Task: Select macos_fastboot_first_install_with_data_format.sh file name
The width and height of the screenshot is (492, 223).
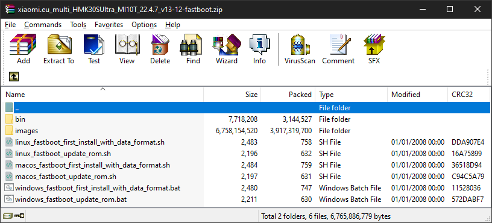Action: click(x=93, y=165)
